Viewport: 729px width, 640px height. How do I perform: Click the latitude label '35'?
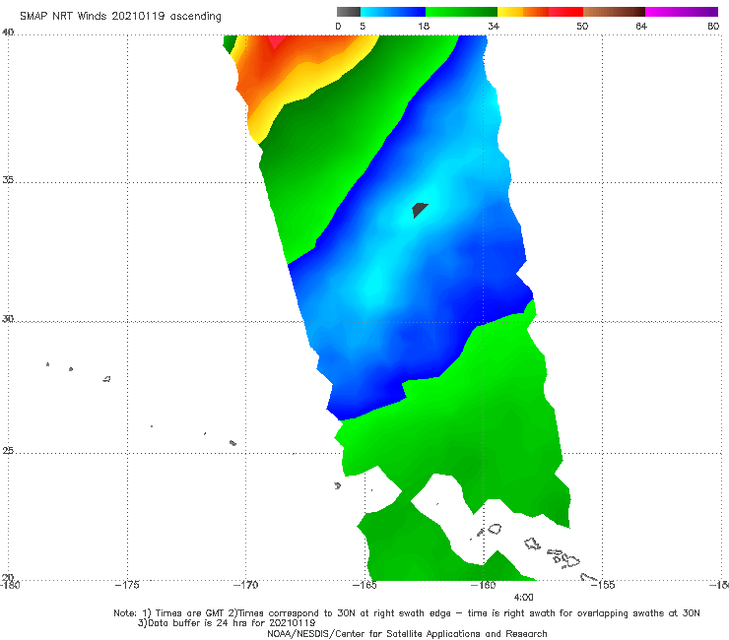click(x=8, y=179)
